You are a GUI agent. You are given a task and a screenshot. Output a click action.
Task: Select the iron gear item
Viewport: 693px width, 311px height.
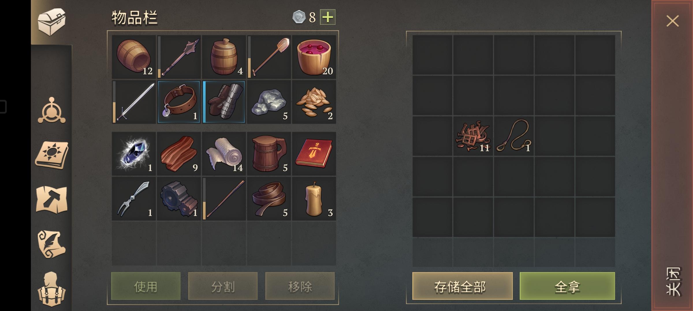coord(179,199)
